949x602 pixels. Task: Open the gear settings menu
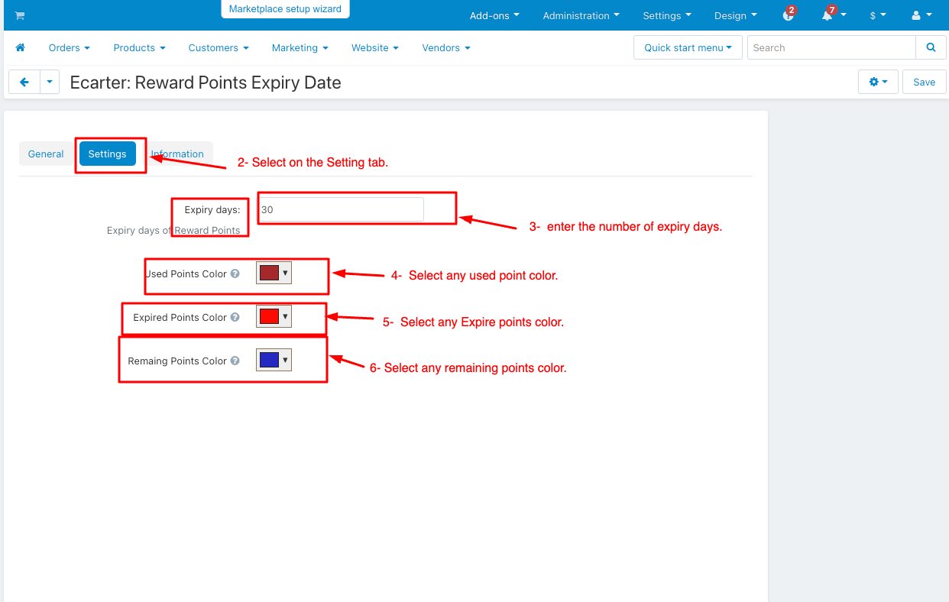tap(878, 83)
